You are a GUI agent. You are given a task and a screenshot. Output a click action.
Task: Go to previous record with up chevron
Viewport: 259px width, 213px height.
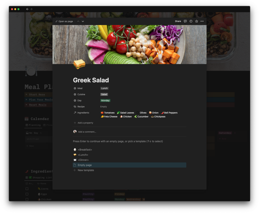point(78,21)
